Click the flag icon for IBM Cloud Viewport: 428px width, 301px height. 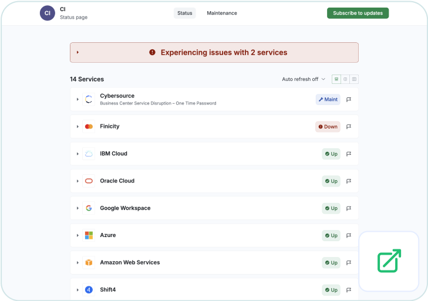pyautogui.click(x=349, y=154)
